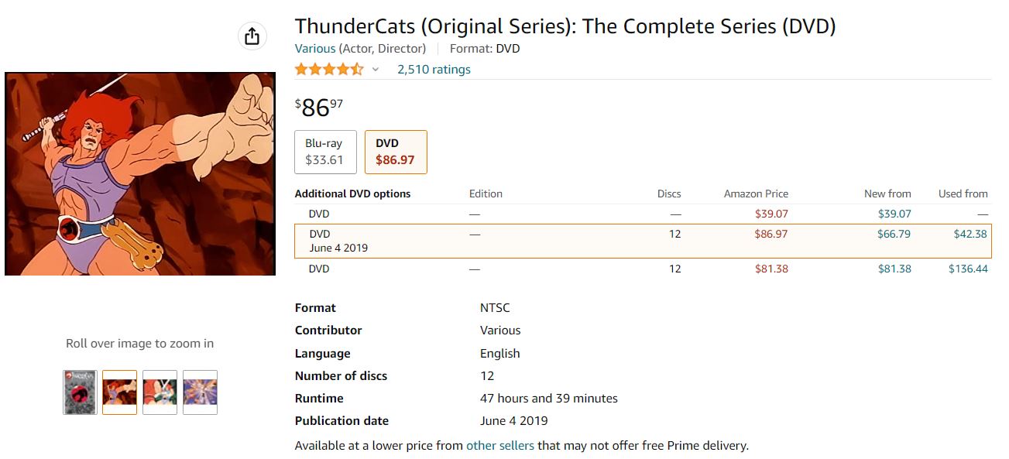Viewport: 1009px width, 459px height.
Task: Click the main product image of Lion-O
Action: [x=140, y=173]
